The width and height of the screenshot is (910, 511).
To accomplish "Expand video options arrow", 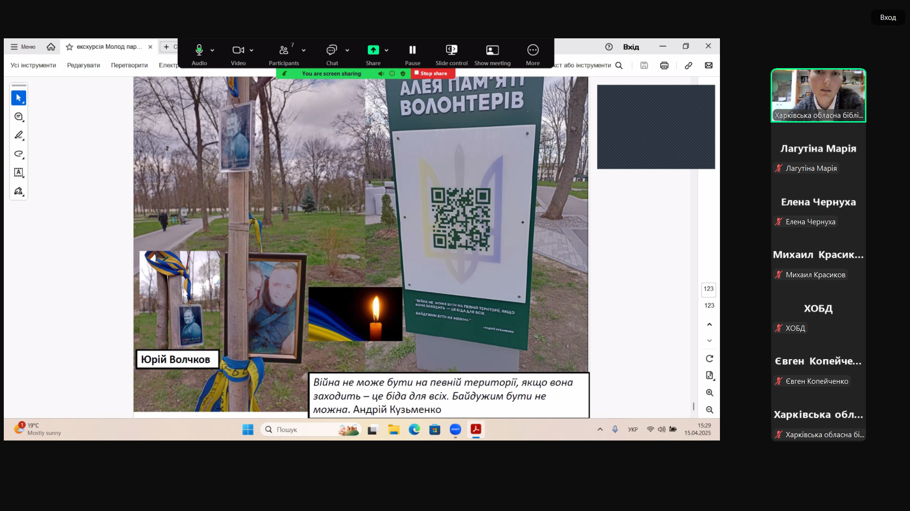I will tap(252, 50).
